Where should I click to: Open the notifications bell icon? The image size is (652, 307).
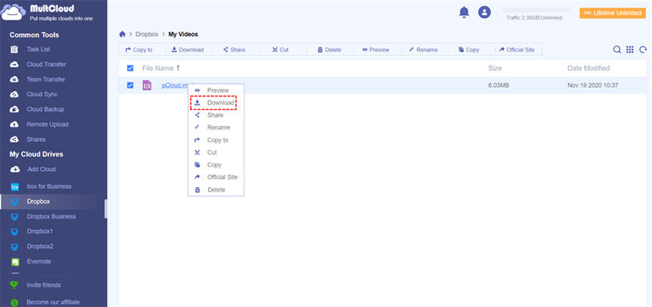(x=464, y=13)
